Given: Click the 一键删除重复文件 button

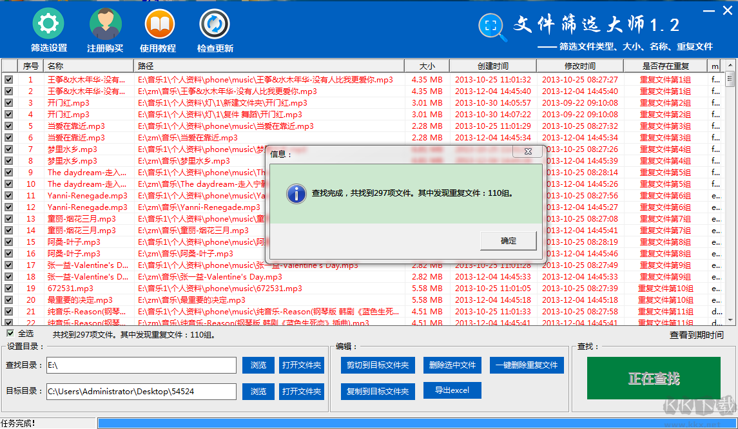Looking at the screenshot, I should (527, 365).
